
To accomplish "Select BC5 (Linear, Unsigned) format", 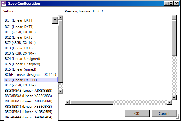I will coord(31,64).
